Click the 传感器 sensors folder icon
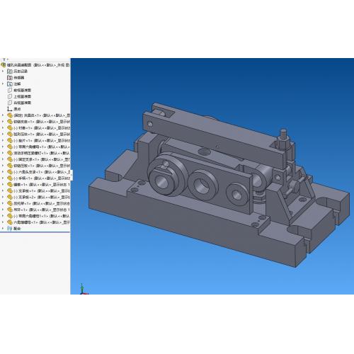This screenshot has height=354, width=354. click(x=10, y=78)
